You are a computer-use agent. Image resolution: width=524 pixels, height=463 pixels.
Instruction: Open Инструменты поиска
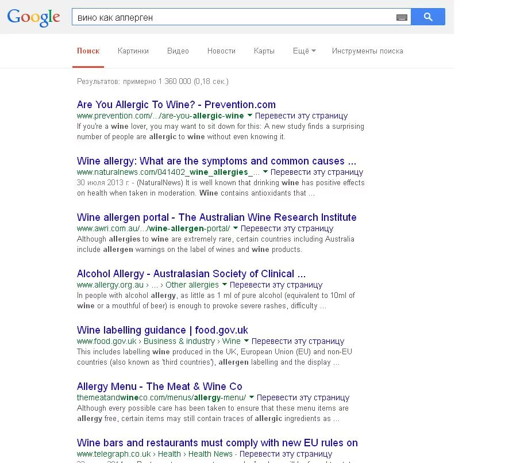tap(367, 51)
